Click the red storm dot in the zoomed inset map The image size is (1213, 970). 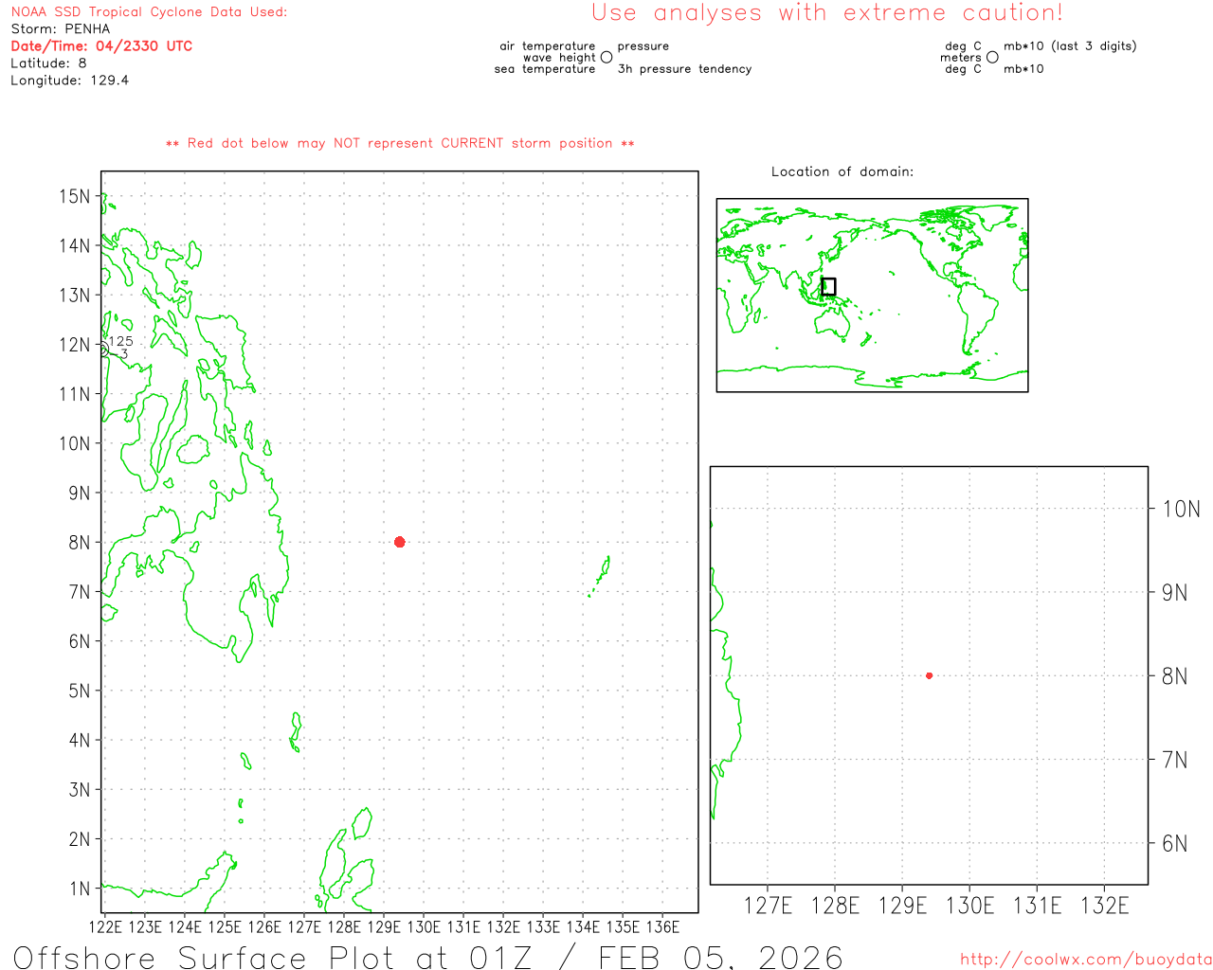(929, 675)
